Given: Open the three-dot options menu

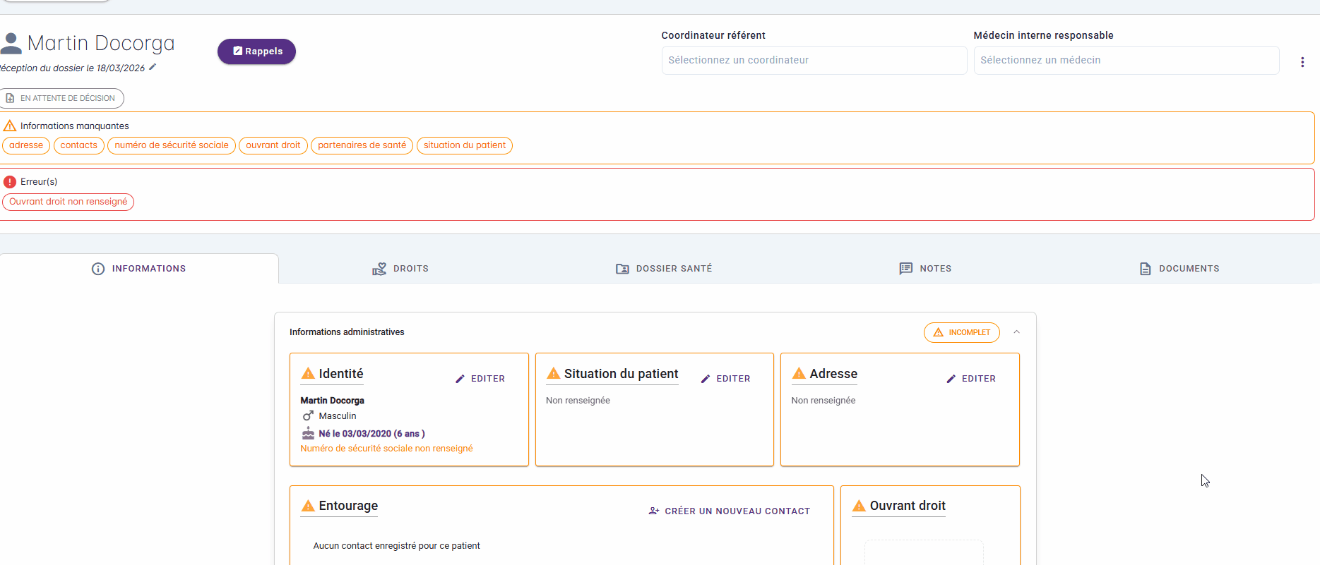Looking at the screenshot, I should click(1302, 62).
